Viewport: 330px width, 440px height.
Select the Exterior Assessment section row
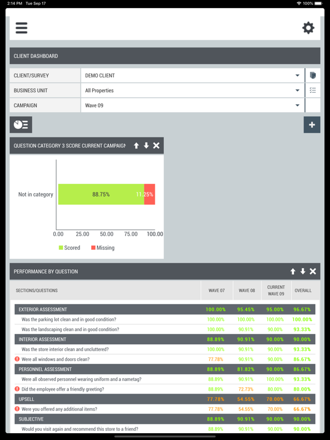point(165,309)
